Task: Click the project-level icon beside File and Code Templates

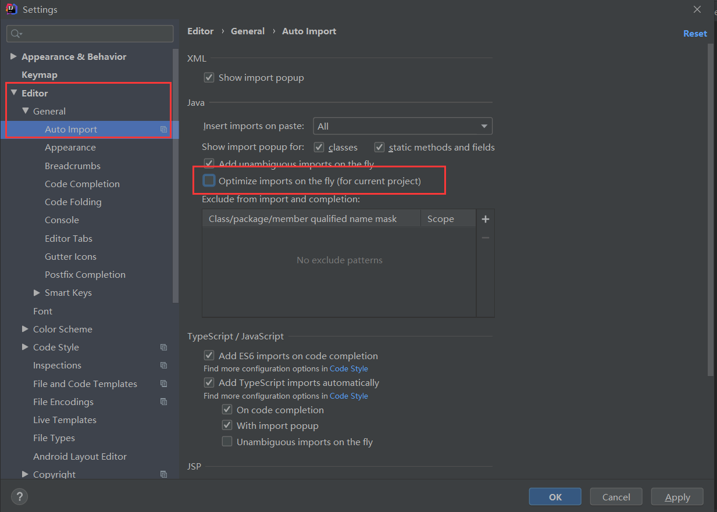Action: (163, 384)
